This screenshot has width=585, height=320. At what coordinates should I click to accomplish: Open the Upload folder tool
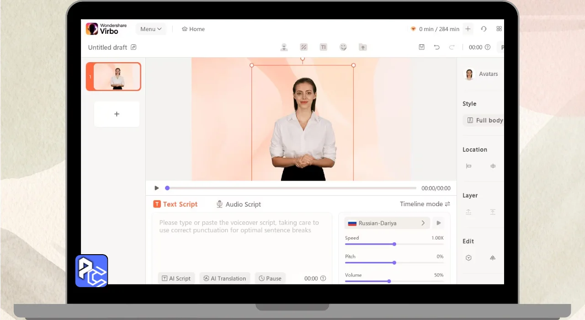pos(363,47)
